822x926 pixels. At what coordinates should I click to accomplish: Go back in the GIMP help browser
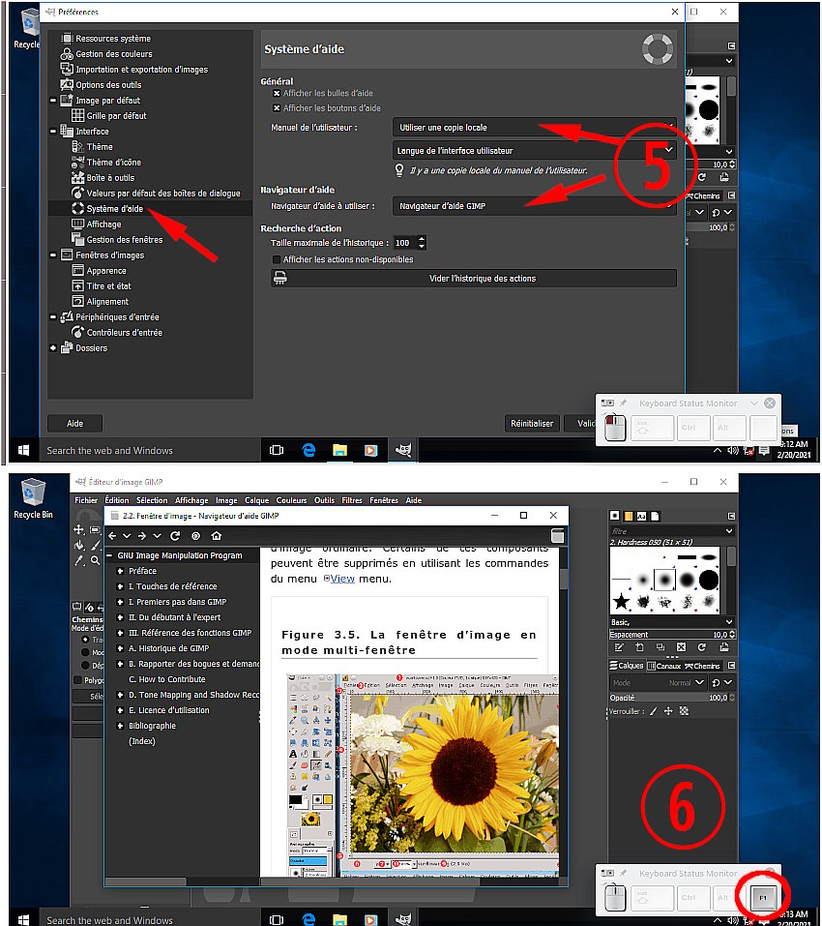112,536
